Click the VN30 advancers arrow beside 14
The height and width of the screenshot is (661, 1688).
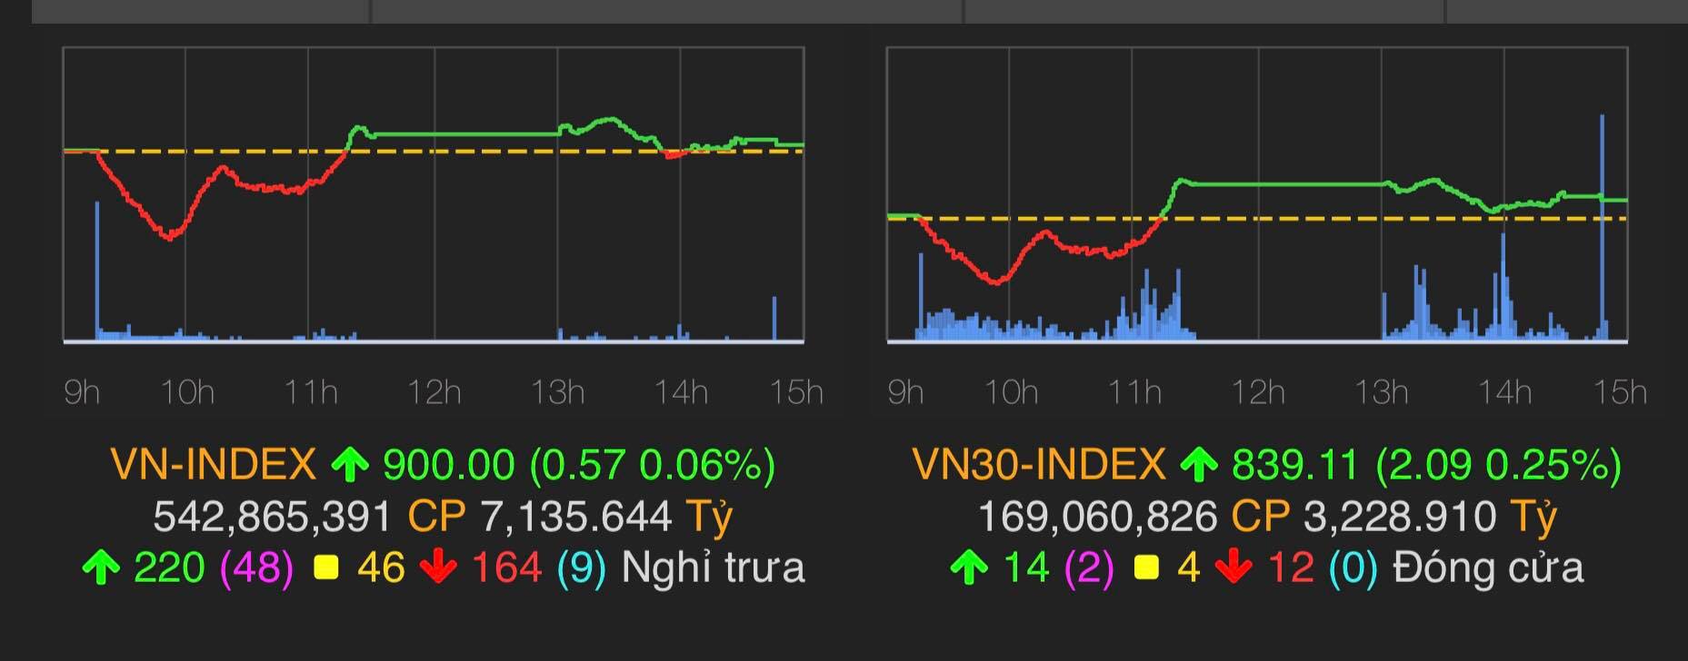(x=969, y=568)
